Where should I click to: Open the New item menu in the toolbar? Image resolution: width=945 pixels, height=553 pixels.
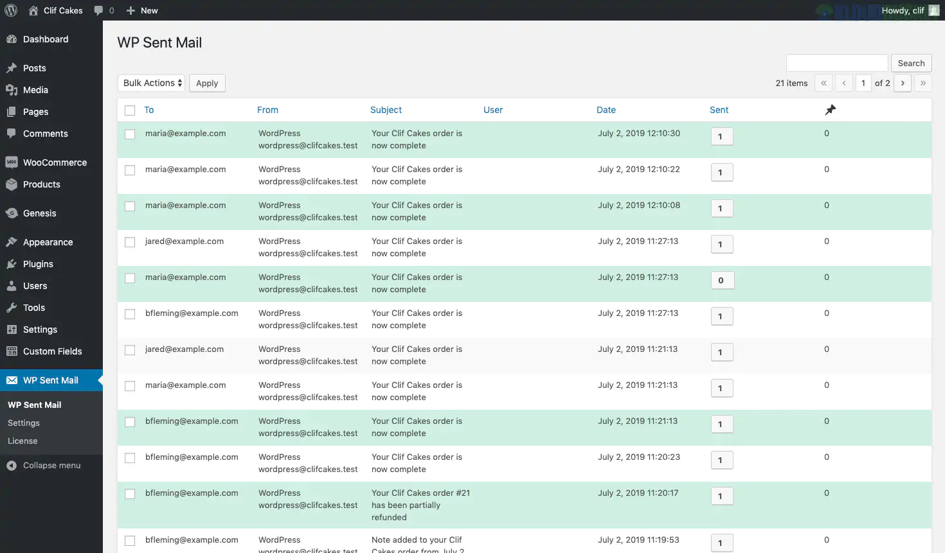141,10
